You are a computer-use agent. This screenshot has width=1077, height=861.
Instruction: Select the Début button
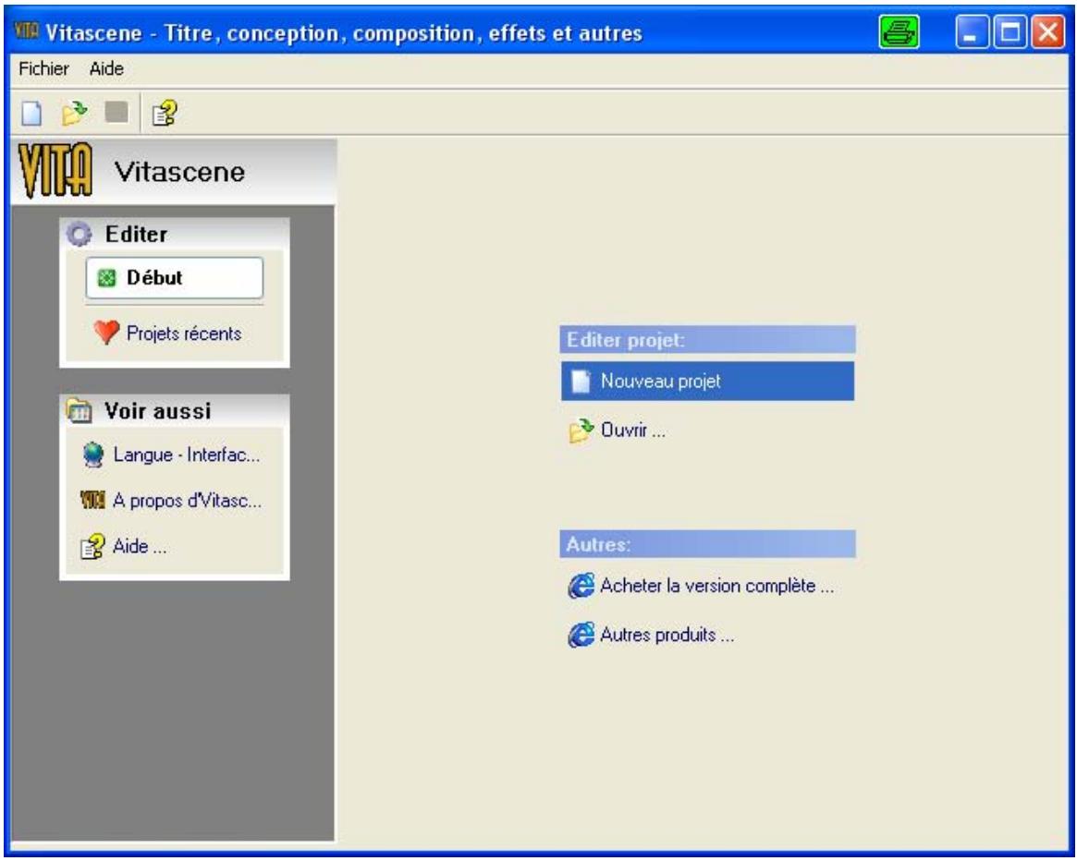[175, 278]
